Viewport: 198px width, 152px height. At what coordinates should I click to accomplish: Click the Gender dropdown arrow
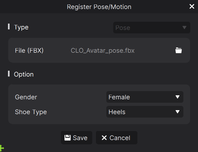coord(178,97)
